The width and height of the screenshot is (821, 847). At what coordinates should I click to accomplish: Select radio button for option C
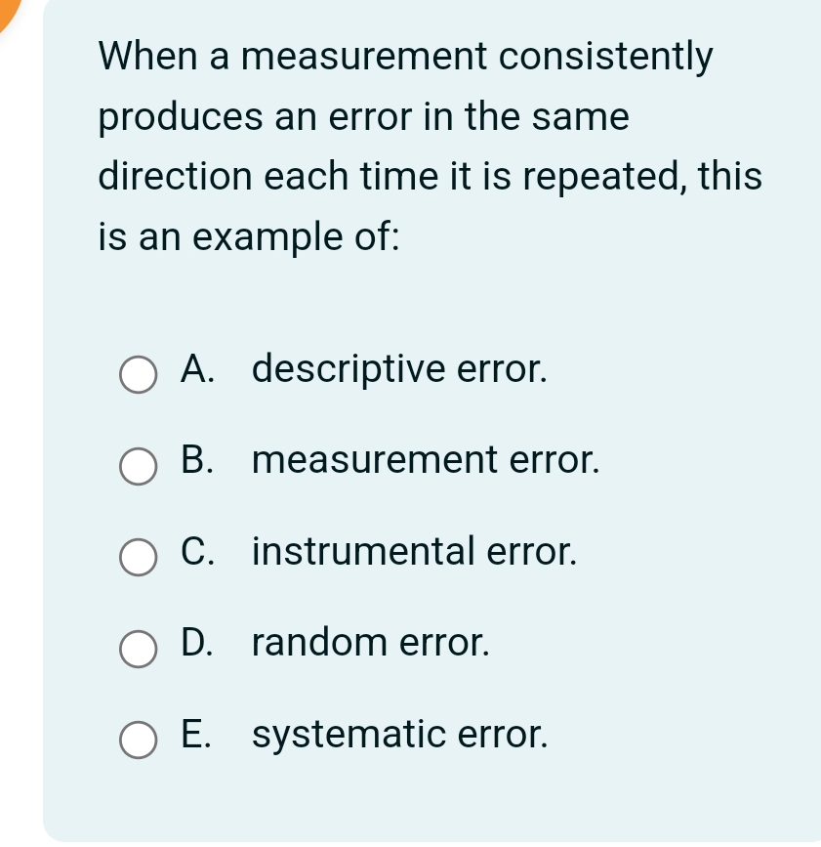tap(138, 558)
